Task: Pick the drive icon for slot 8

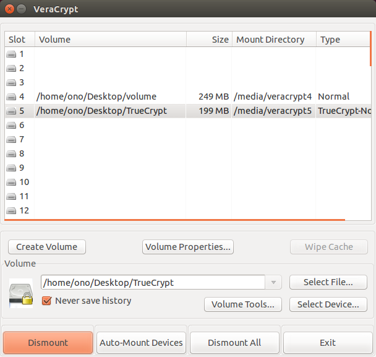Action: (11, 153)
